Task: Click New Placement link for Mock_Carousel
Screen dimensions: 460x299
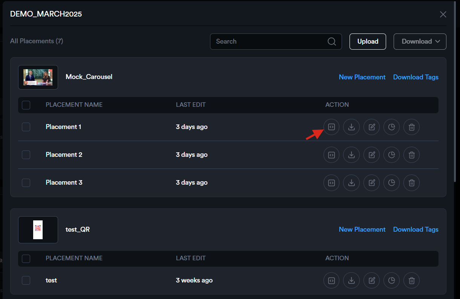Action: (x=362, y=77)
